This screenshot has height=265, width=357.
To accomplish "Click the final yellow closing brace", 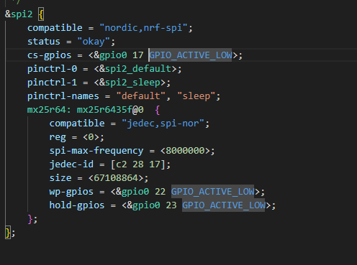I will pos(8,233).
